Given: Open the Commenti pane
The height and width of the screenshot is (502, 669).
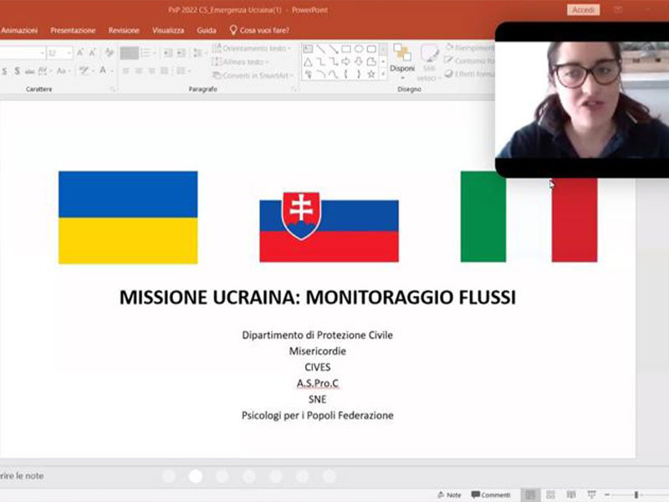Looking at the screenshot, I should [x=491, y=494].
